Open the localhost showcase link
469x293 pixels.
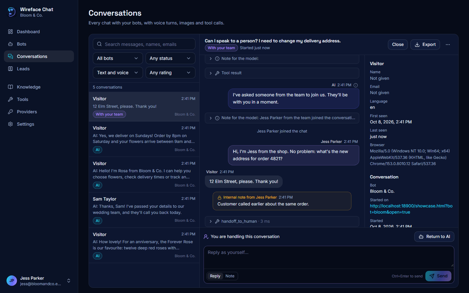pyautogui.click(x=411, y=209)
